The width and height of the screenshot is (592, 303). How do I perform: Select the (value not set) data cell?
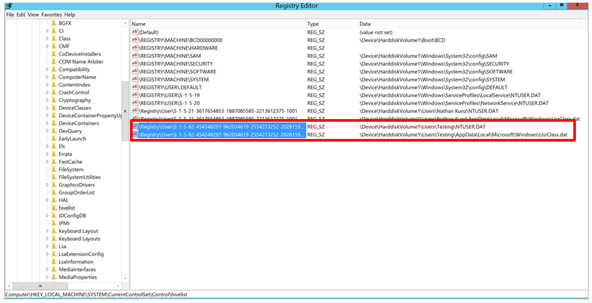point(376,32)
